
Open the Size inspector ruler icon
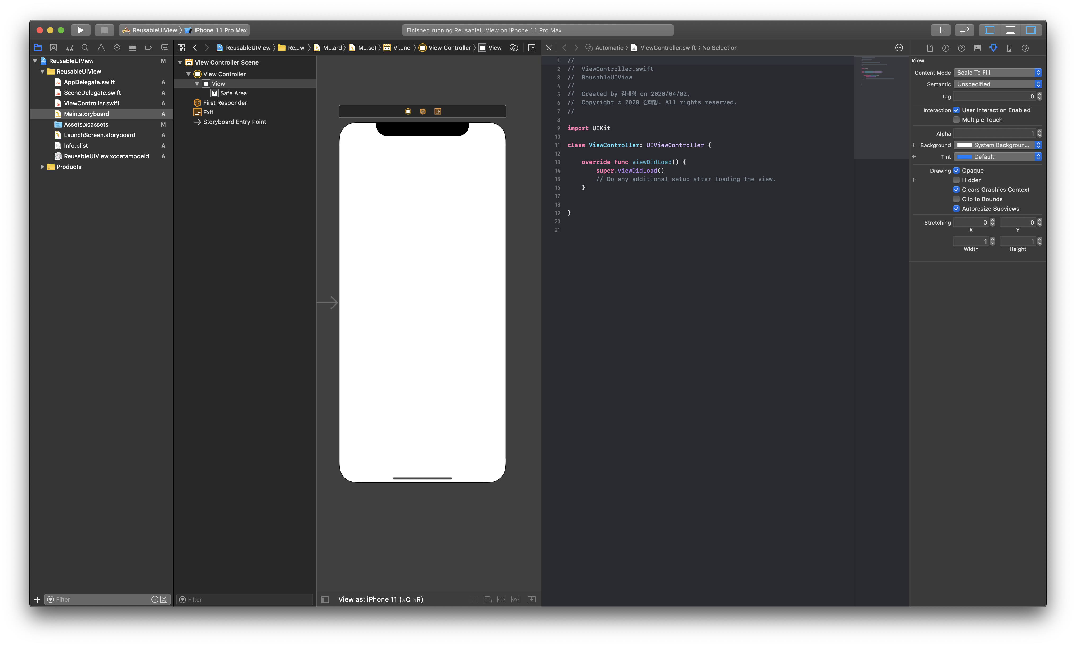pos(1009,48)
